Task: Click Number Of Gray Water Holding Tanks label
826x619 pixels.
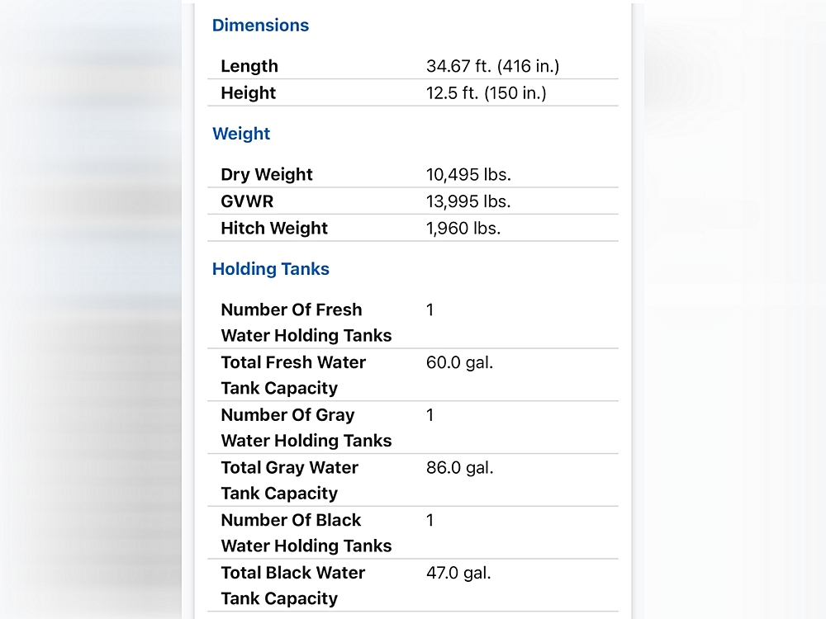Action: point(306,428)
